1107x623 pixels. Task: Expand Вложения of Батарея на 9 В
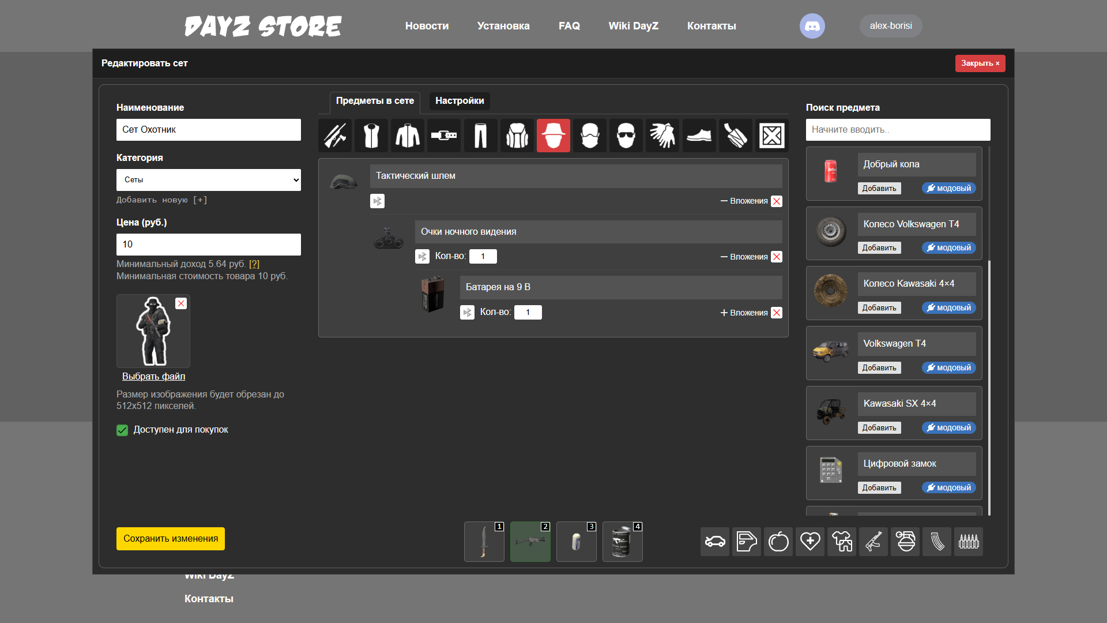click(x=744, y=313)
